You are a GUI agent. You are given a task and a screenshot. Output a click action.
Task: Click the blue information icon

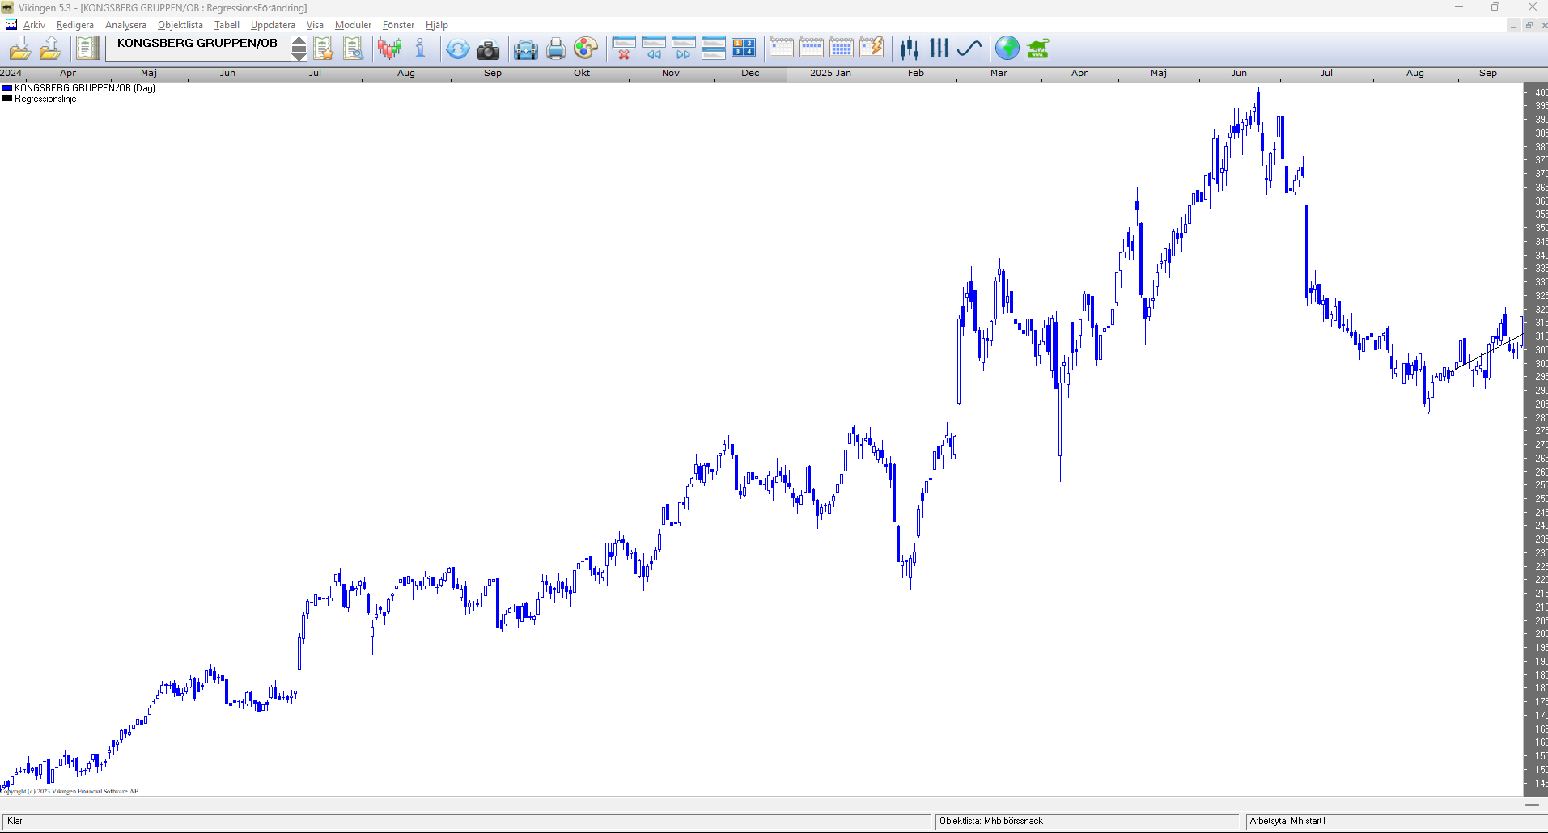(420, 49)
